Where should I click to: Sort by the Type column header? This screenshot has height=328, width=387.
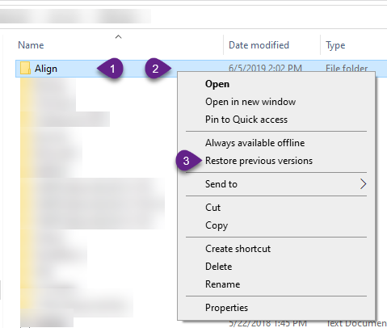[335, 45]
